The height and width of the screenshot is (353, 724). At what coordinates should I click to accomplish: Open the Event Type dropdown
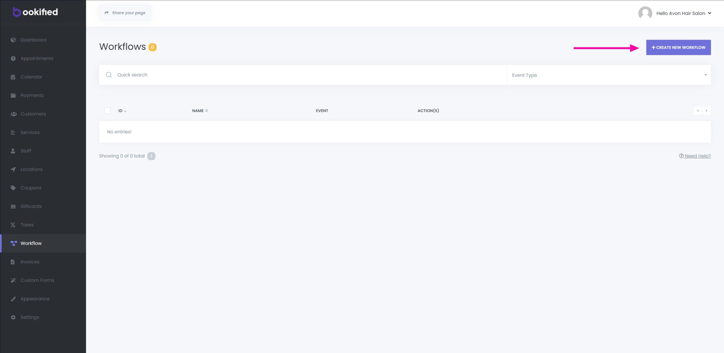click(609, 75)
